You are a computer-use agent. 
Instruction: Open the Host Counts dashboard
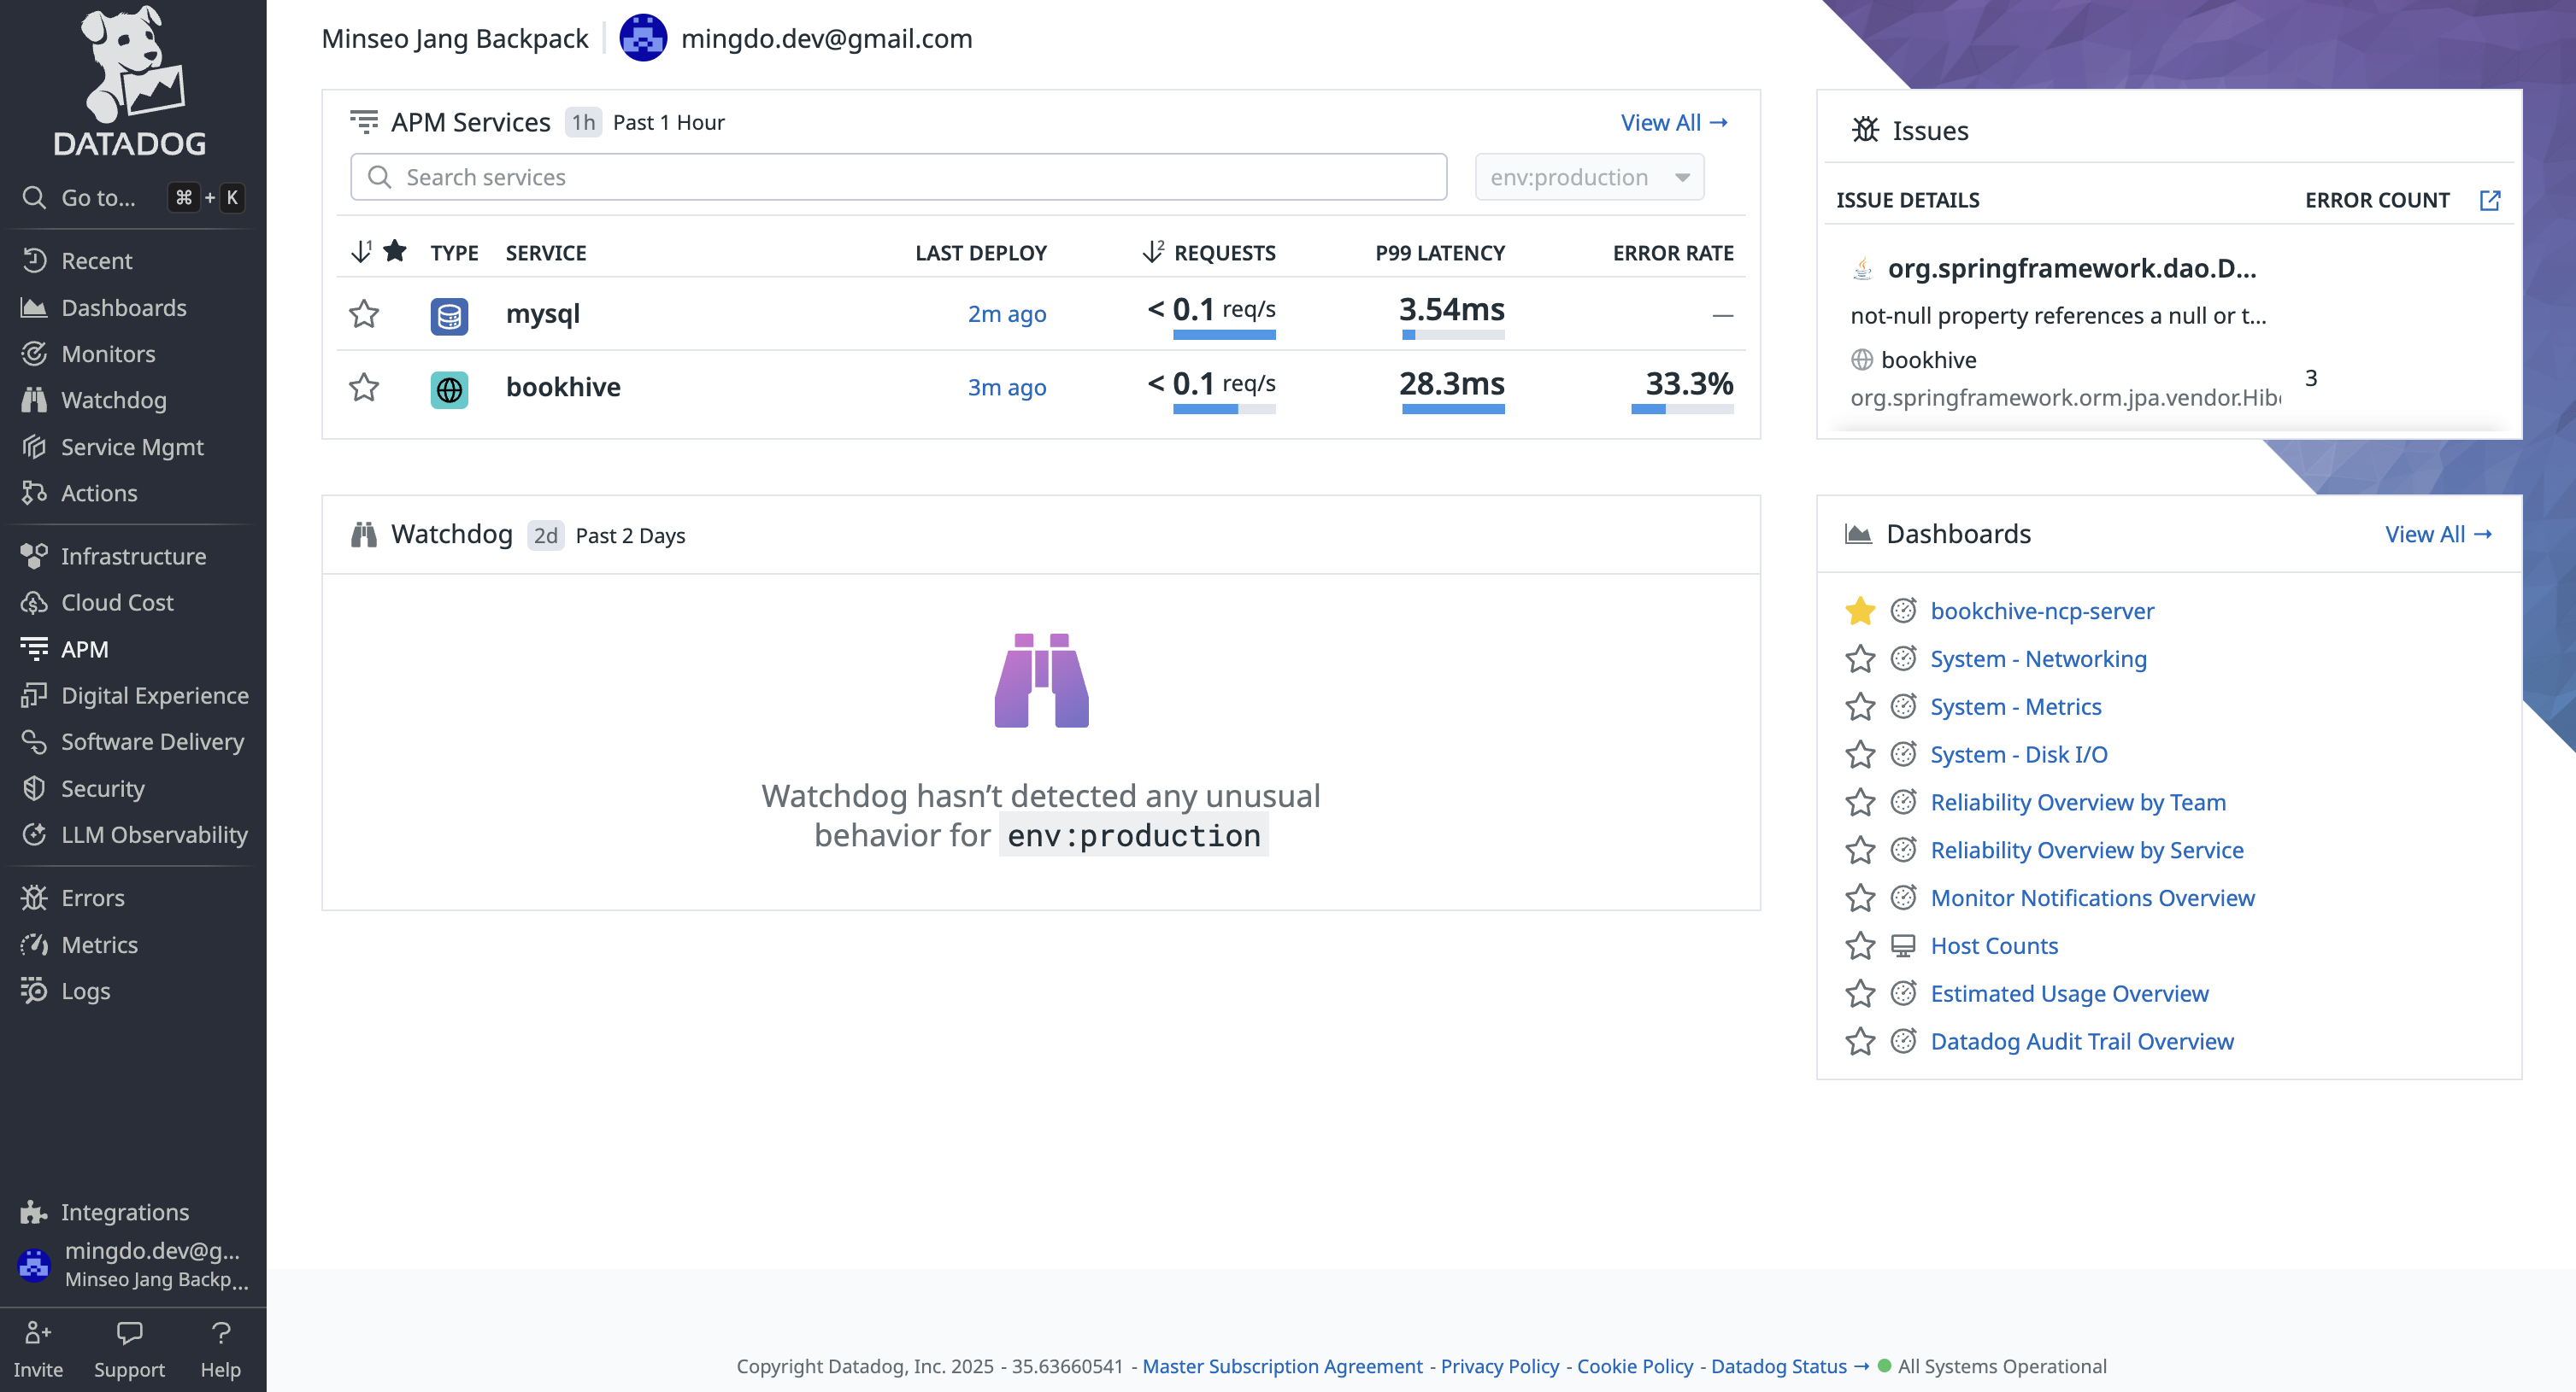1994,945
